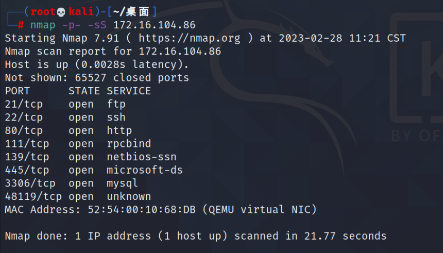Viewport: 443px width, 253px height.
Task: Click the -sS option in the command
Action: [97, 25]
